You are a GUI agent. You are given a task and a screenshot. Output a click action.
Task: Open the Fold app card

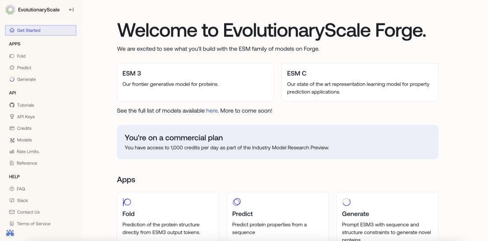(x=168, y=216)
